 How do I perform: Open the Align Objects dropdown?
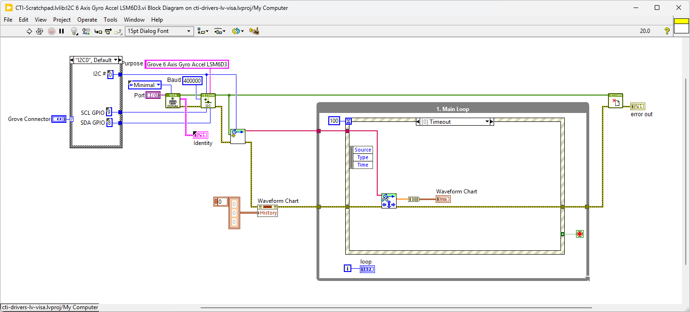(203, 31)
